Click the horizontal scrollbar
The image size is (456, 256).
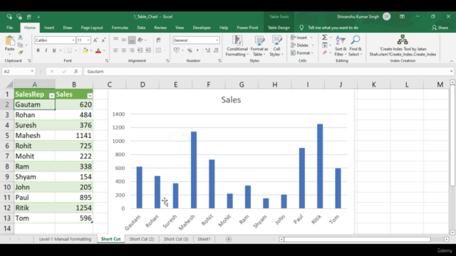click(357, 239)
